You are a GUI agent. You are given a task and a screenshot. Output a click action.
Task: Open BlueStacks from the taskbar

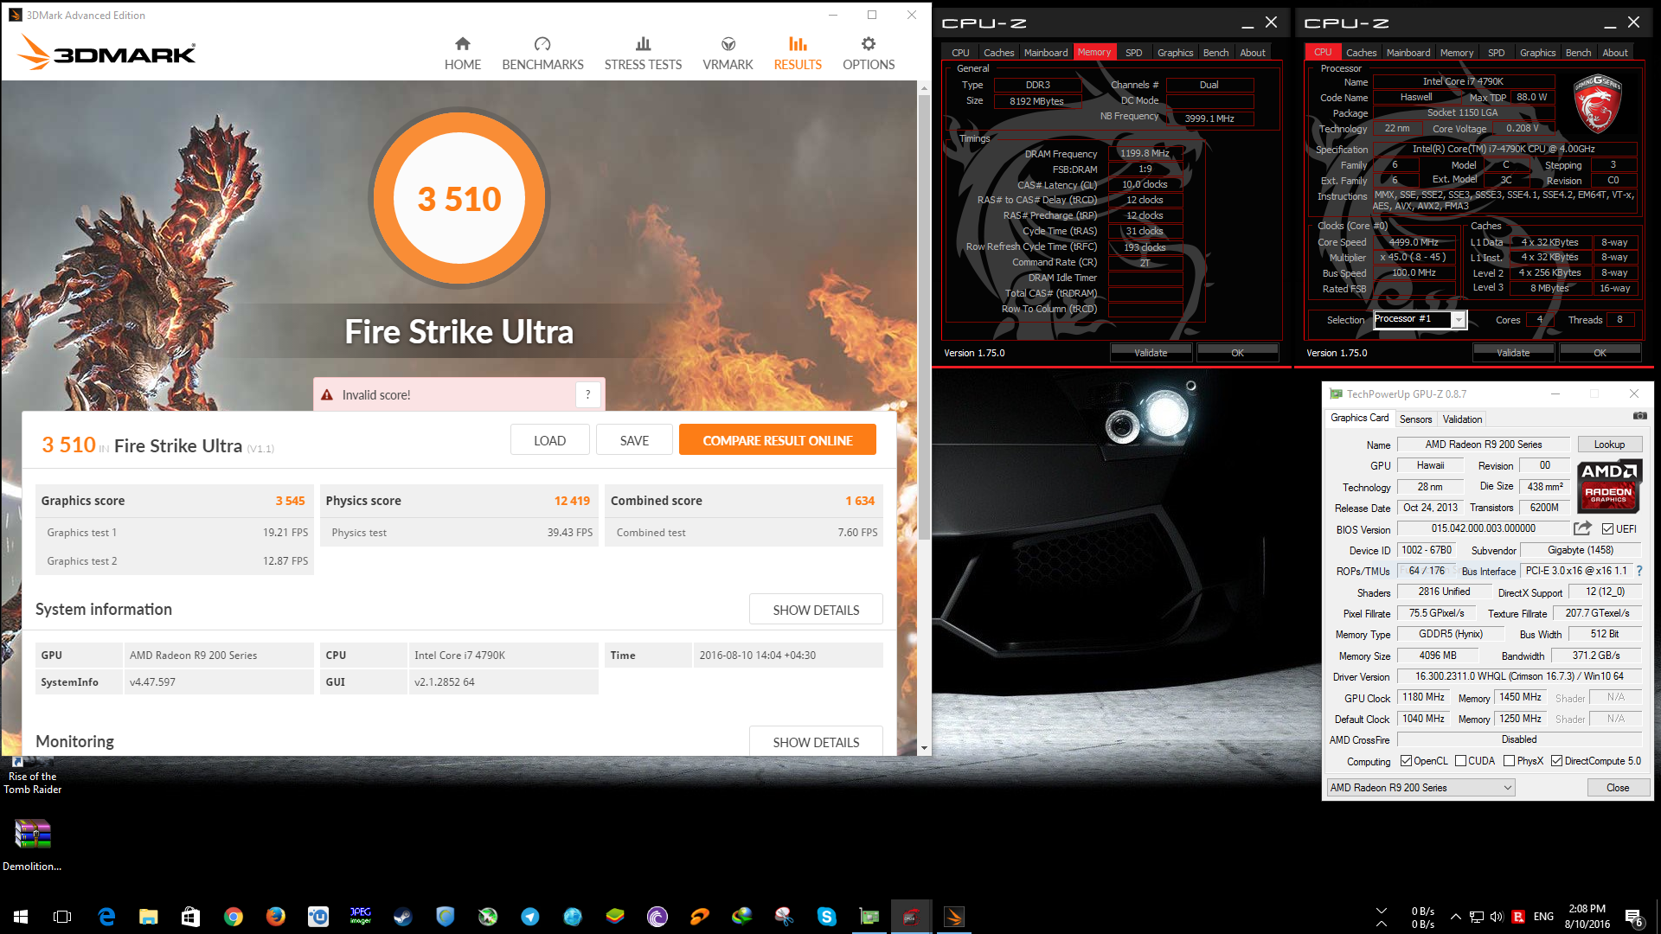[615, 917]
